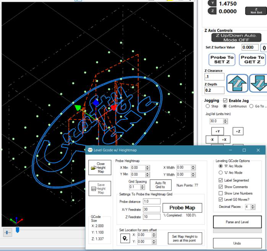Click the Y Min spinner arrows
Screen dimensions: 267x251
(x=148, y=174)
